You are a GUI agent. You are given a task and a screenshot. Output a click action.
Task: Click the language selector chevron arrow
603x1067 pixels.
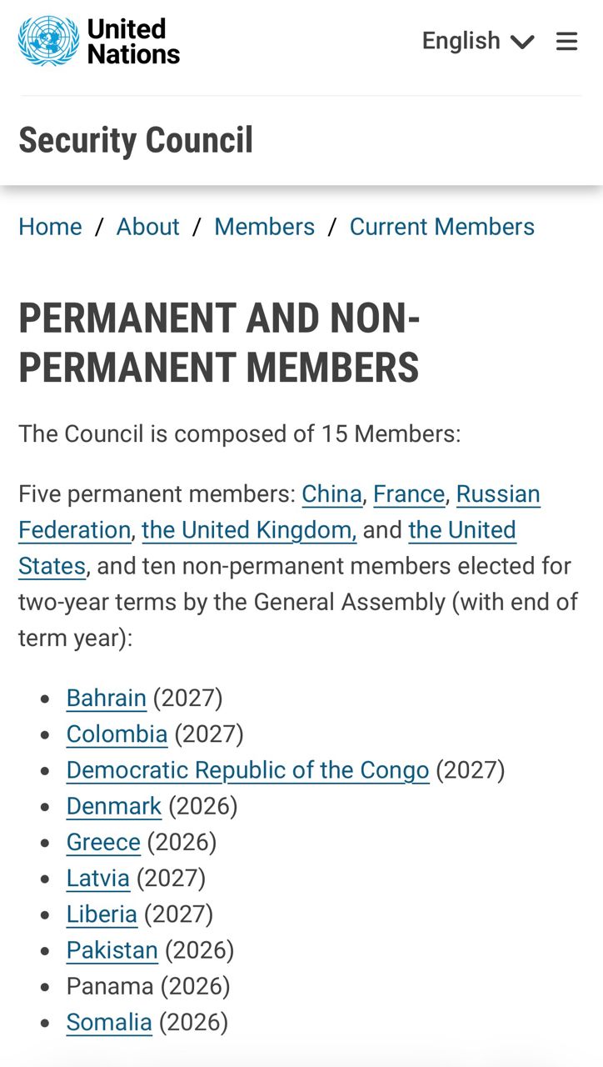[522, 42]
